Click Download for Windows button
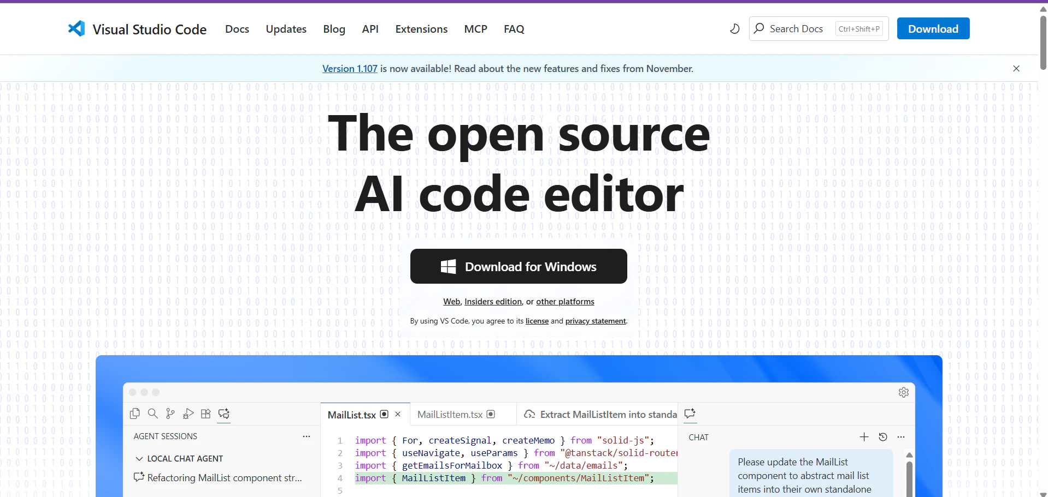 519,266
